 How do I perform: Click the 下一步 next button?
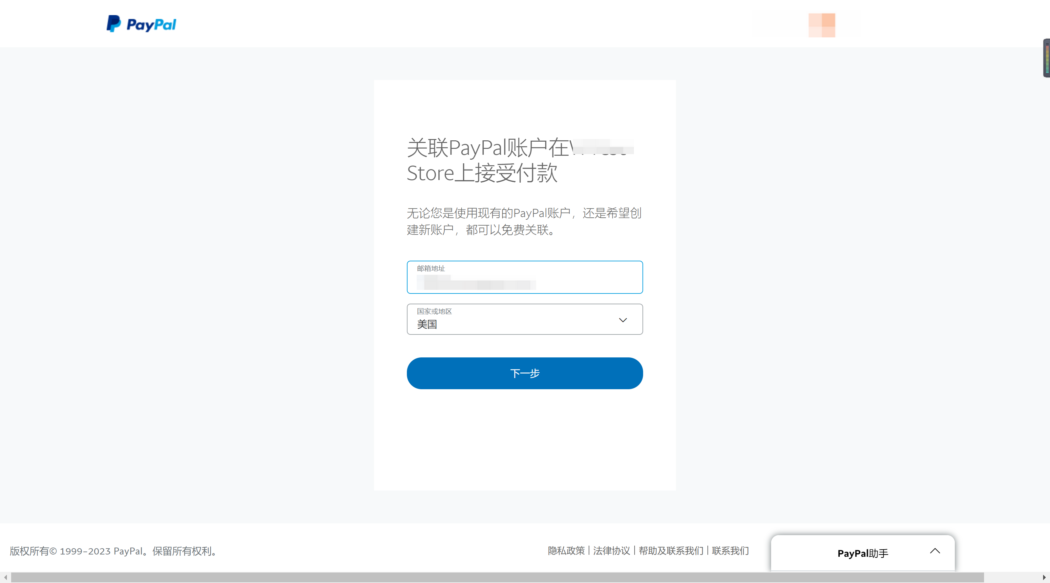[525, 373]
